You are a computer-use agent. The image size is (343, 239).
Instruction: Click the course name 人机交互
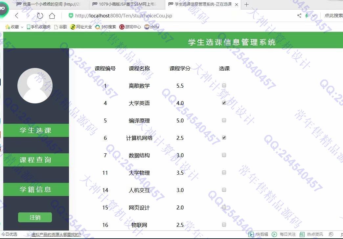(139, 190)
